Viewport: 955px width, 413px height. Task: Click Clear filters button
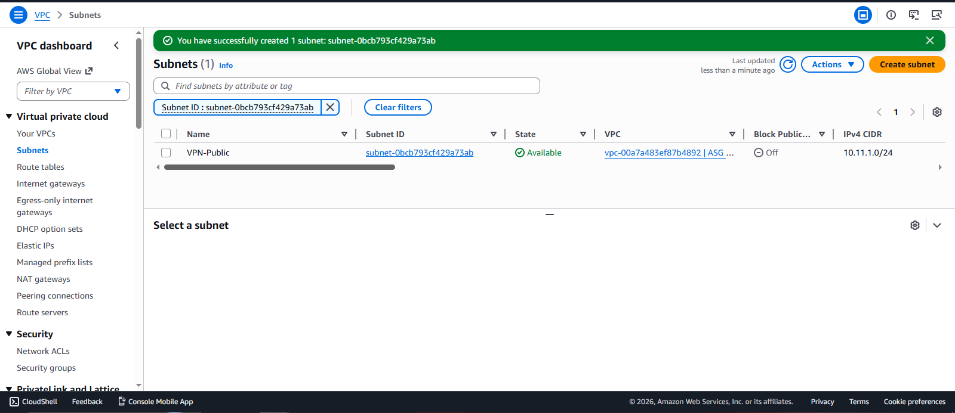(398, 107)
